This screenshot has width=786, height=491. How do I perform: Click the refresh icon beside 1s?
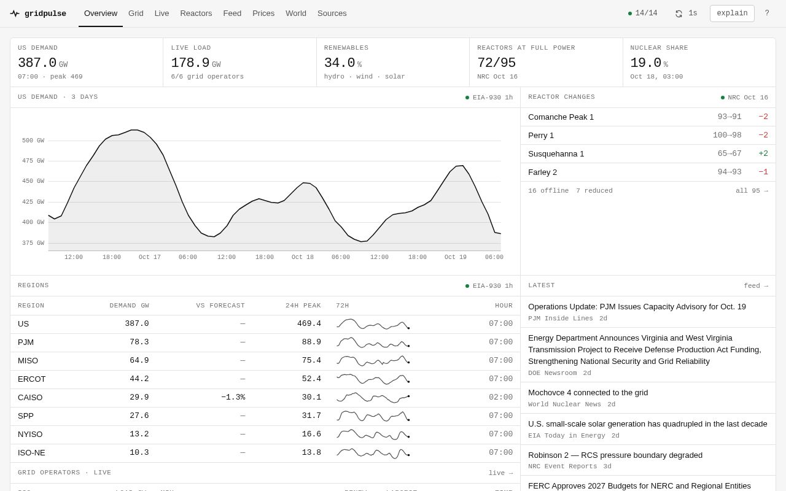tap(679, 14)
